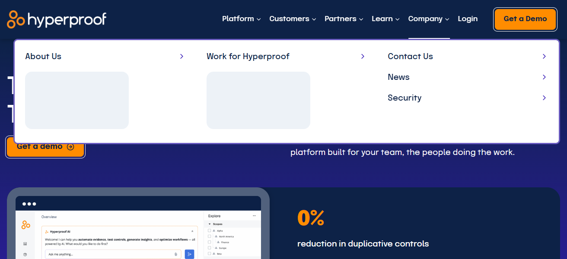This screenshot has height=259, width=567.
Task: Check the North America scope checkbox
Action: (x=210, y=237)
